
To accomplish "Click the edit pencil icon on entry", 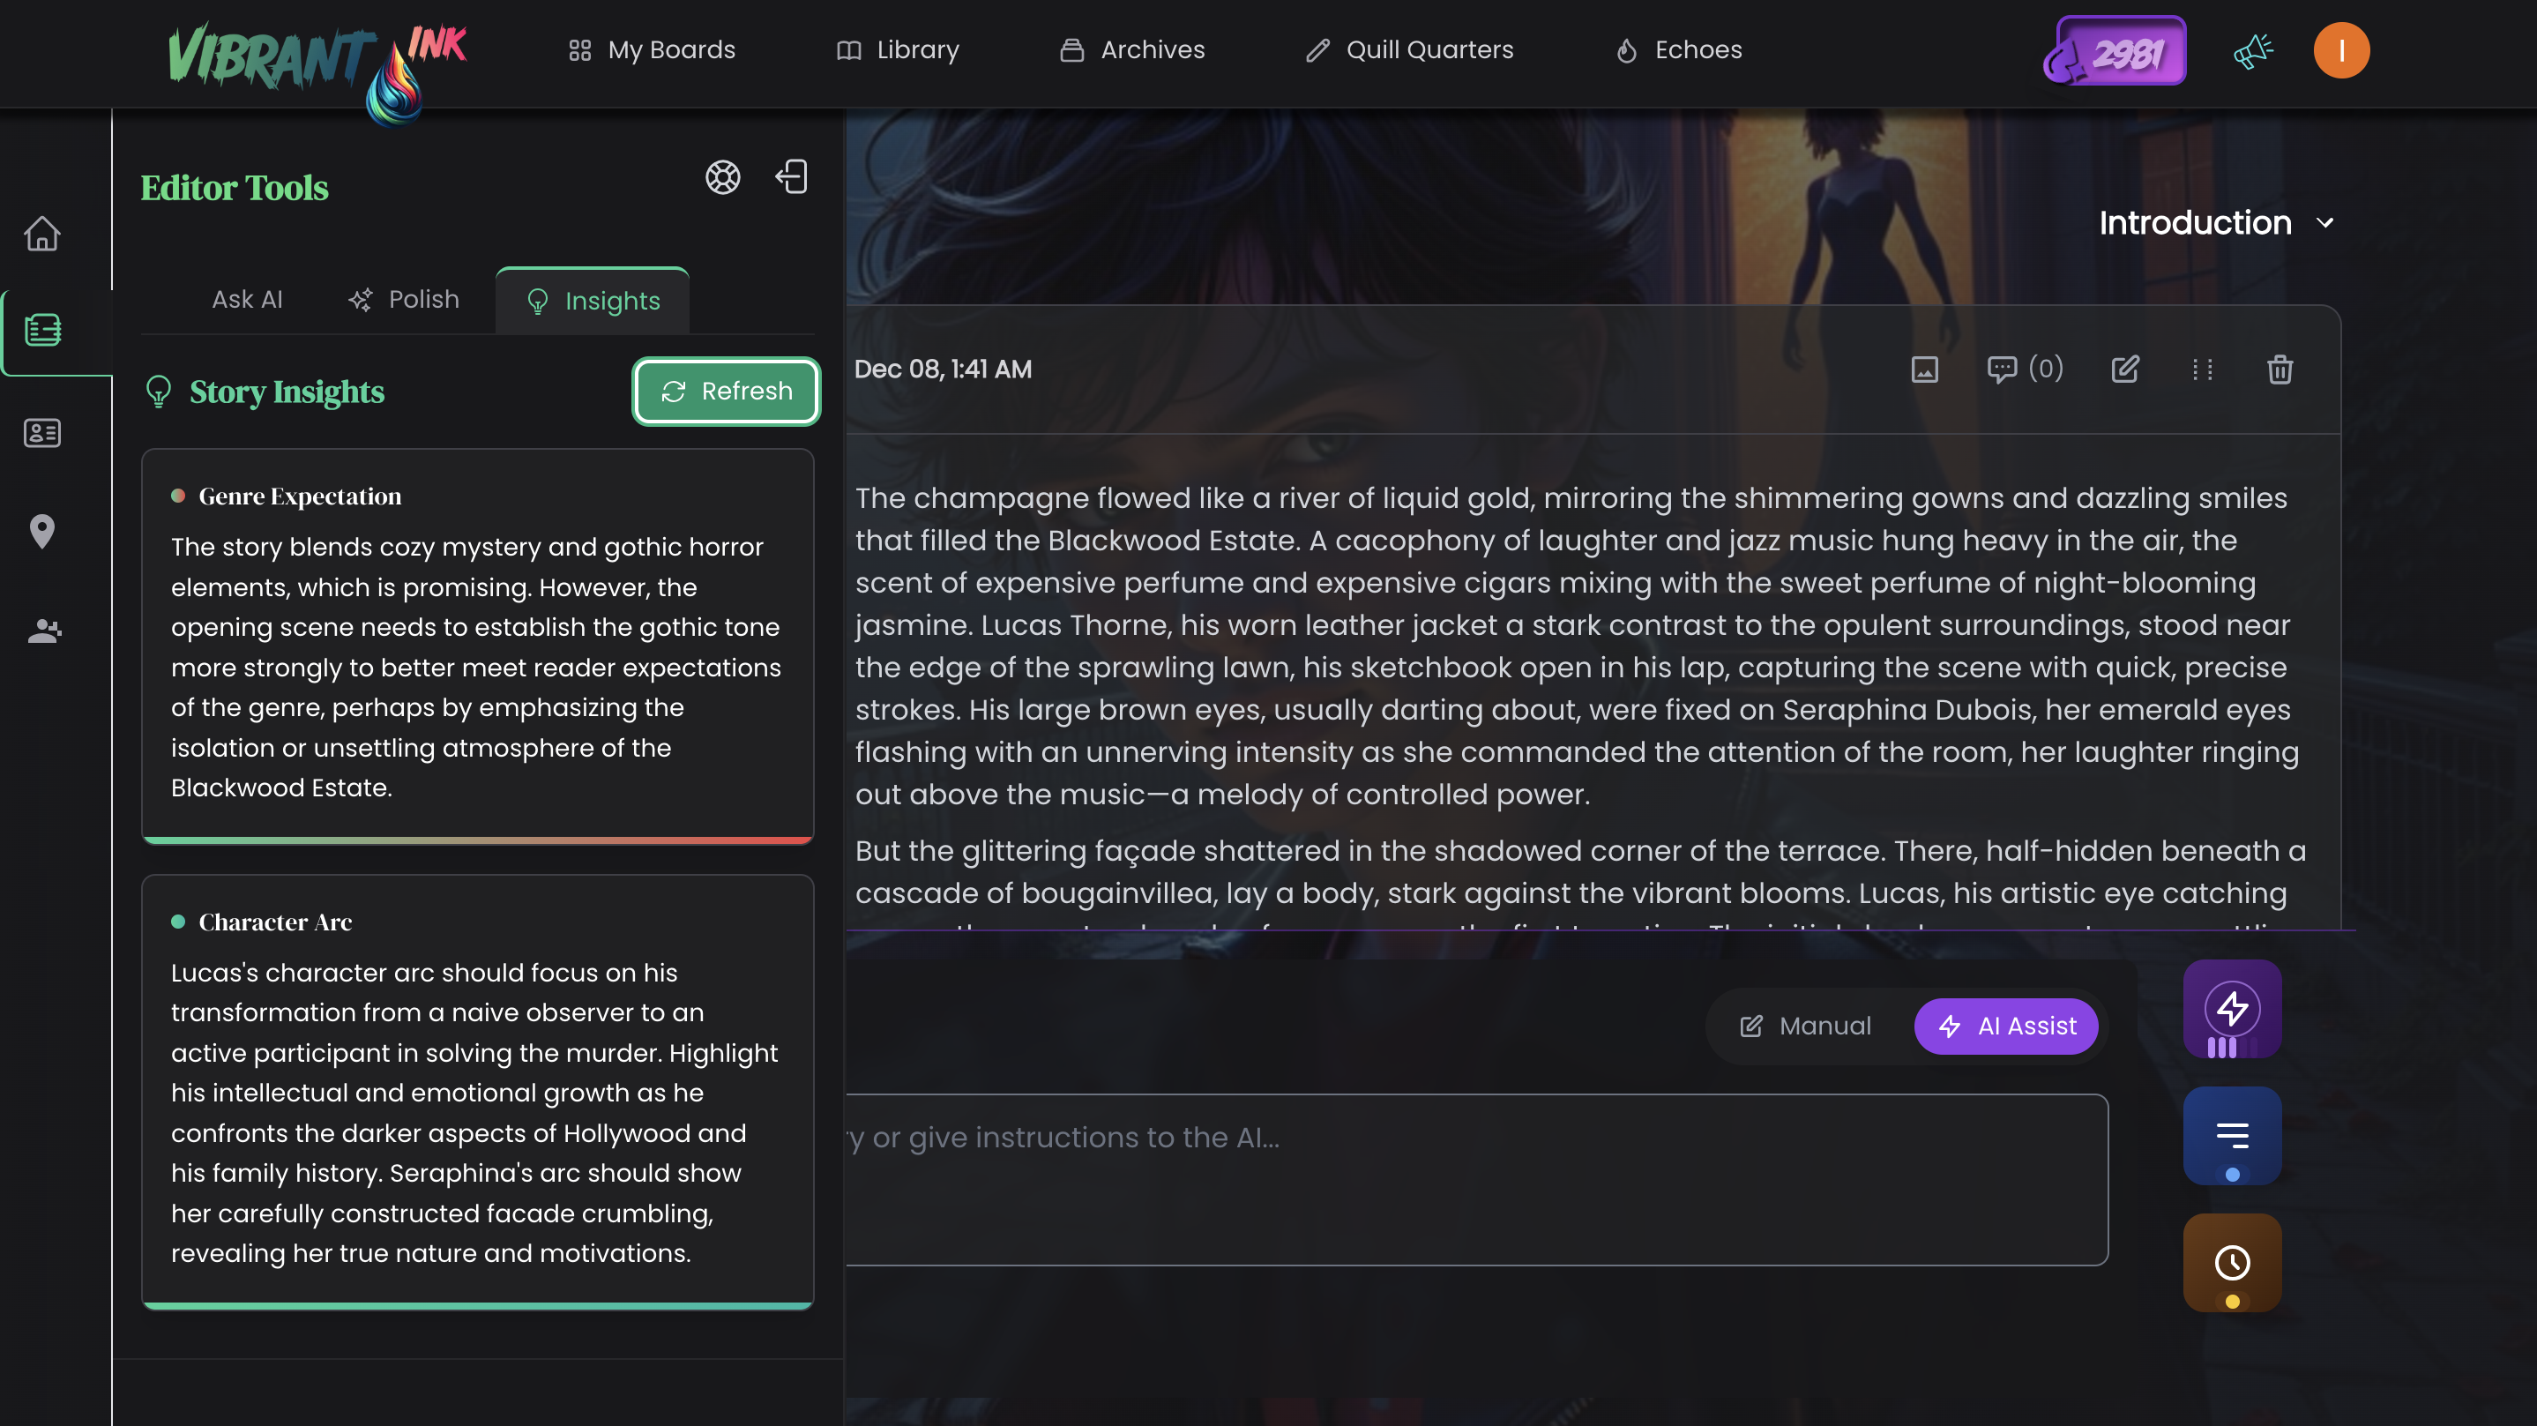I will [2124, 370].
